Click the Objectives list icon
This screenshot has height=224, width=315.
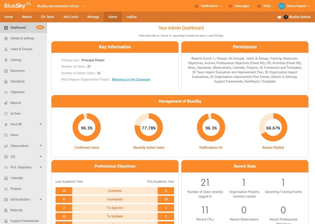(6, 92)
